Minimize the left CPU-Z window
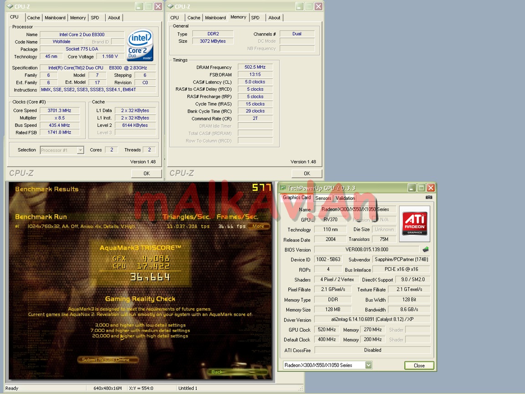The image size is (525, 394). click(139, 6)
